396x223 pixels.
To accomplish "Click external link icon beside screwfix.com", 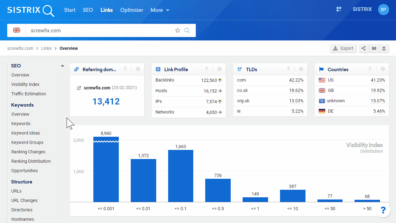I will (x=79, y=88).
